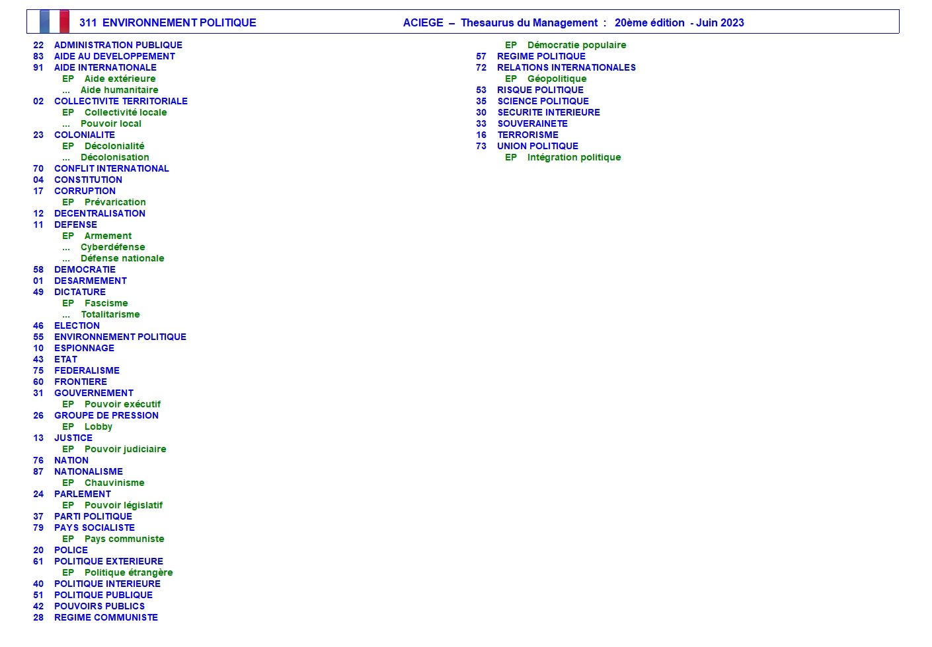Viewport: 932px width, 647px height.
Task: Open the DICTATURE entry
Action: (x=79, y=292)
